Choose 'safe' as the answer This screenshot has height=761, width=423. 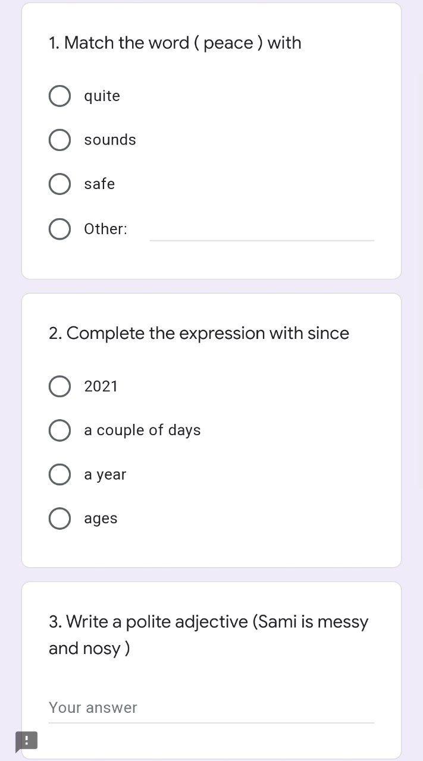[x=59, y=184]
